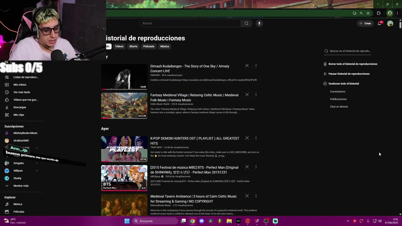This screenshot has width=402, height=226.
Task: Remove K-POP Demon Hunters video from history
Action: pyautogui.click(x=247, y=138)
